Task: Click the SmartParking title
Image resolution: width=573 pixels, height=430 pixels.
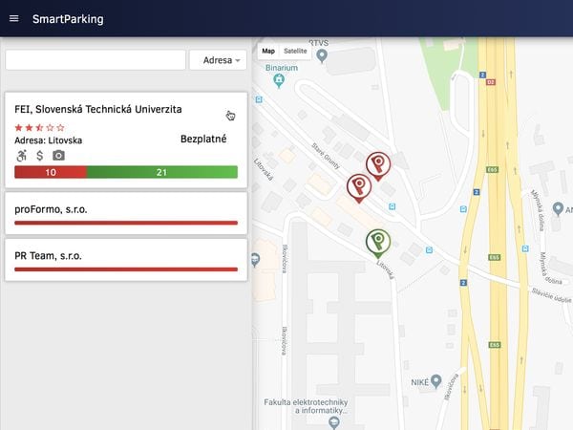Action: click(68, 19)
